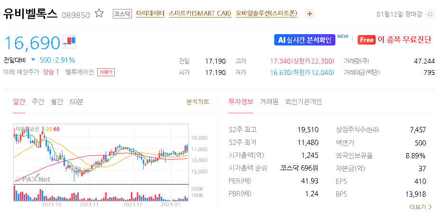Click the 코스닥 market badge
This screenshot has height=218, width=444.
122,14
